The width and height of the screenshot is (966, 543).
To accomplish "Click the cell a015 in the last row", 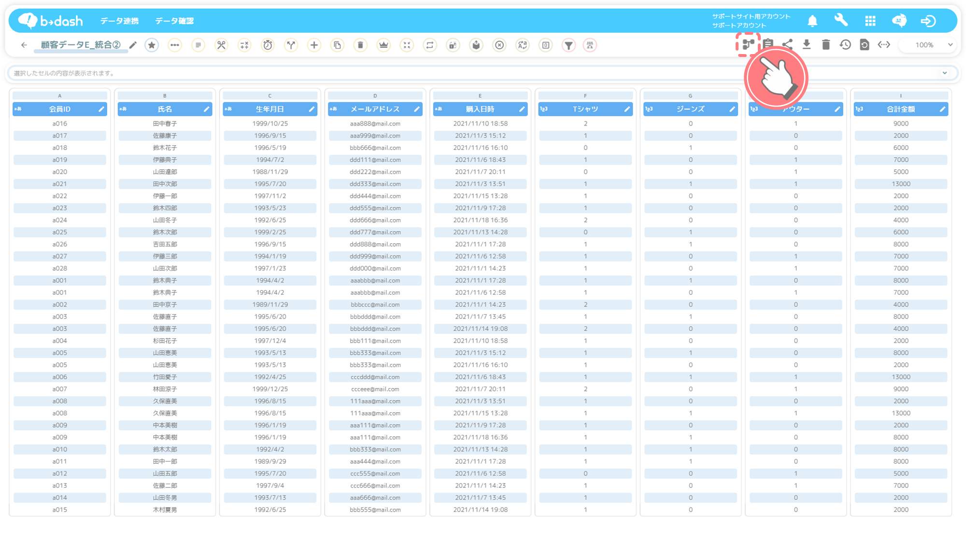I will [x=59, y=510].
